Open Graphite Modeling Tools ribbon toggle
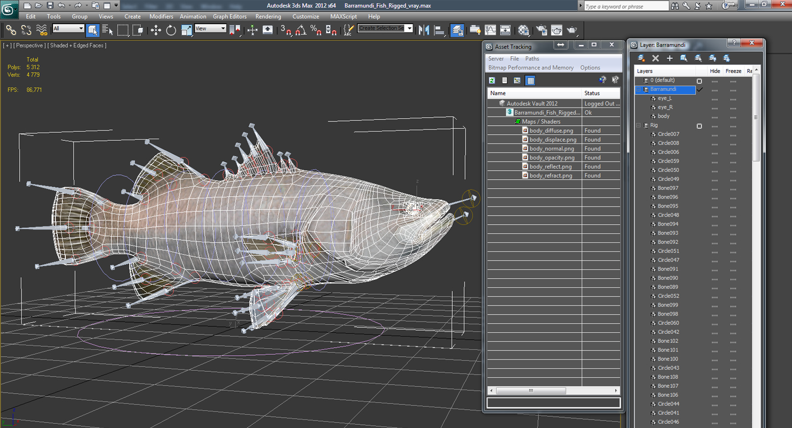 coord(475,30)
